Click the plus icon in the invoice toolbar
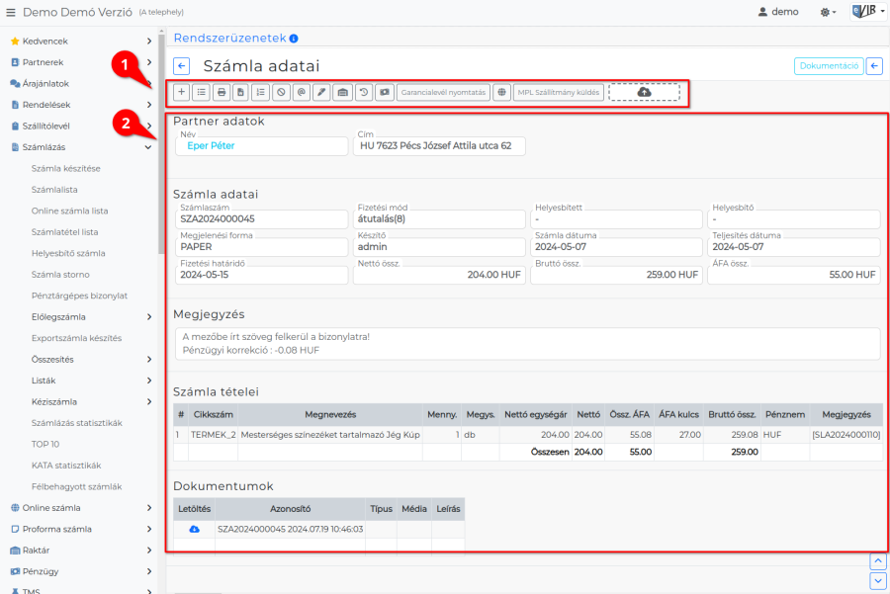Viewport: 890px width, 594px height. tap(181, 92)
